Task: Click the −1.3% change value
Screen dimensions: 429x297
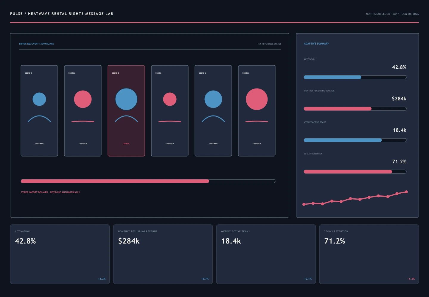Action: 411,279
